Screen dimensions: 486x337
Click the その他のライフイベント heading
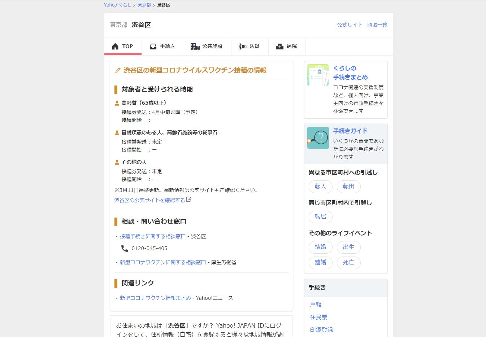tap(340, 233)
